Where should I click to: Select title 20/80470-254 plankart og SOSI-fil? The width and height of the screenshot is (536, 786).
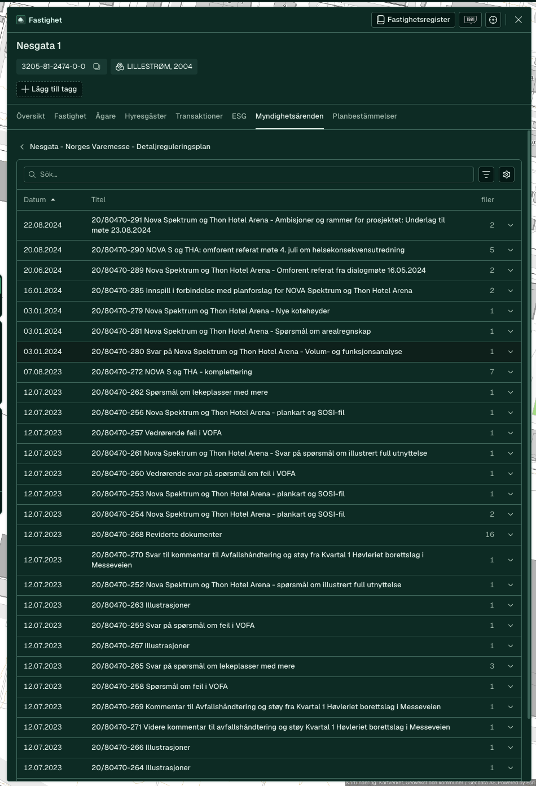tap(218, 514)
